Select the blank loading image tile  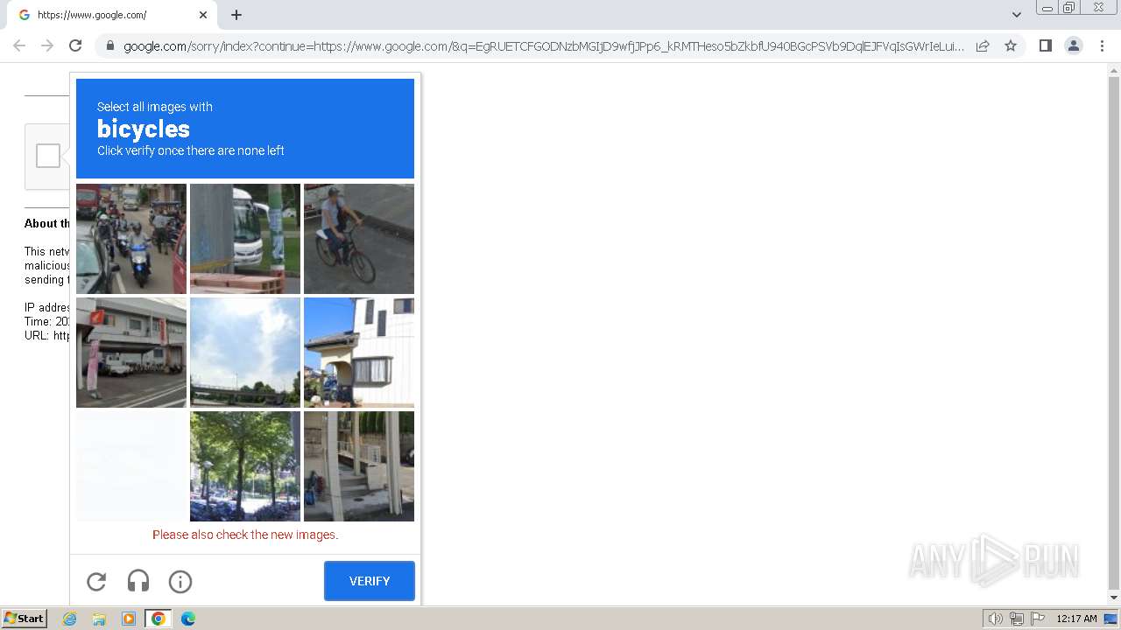point(131,466)
